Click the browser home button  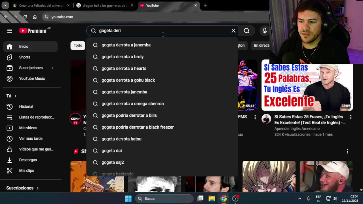point(35,17)
